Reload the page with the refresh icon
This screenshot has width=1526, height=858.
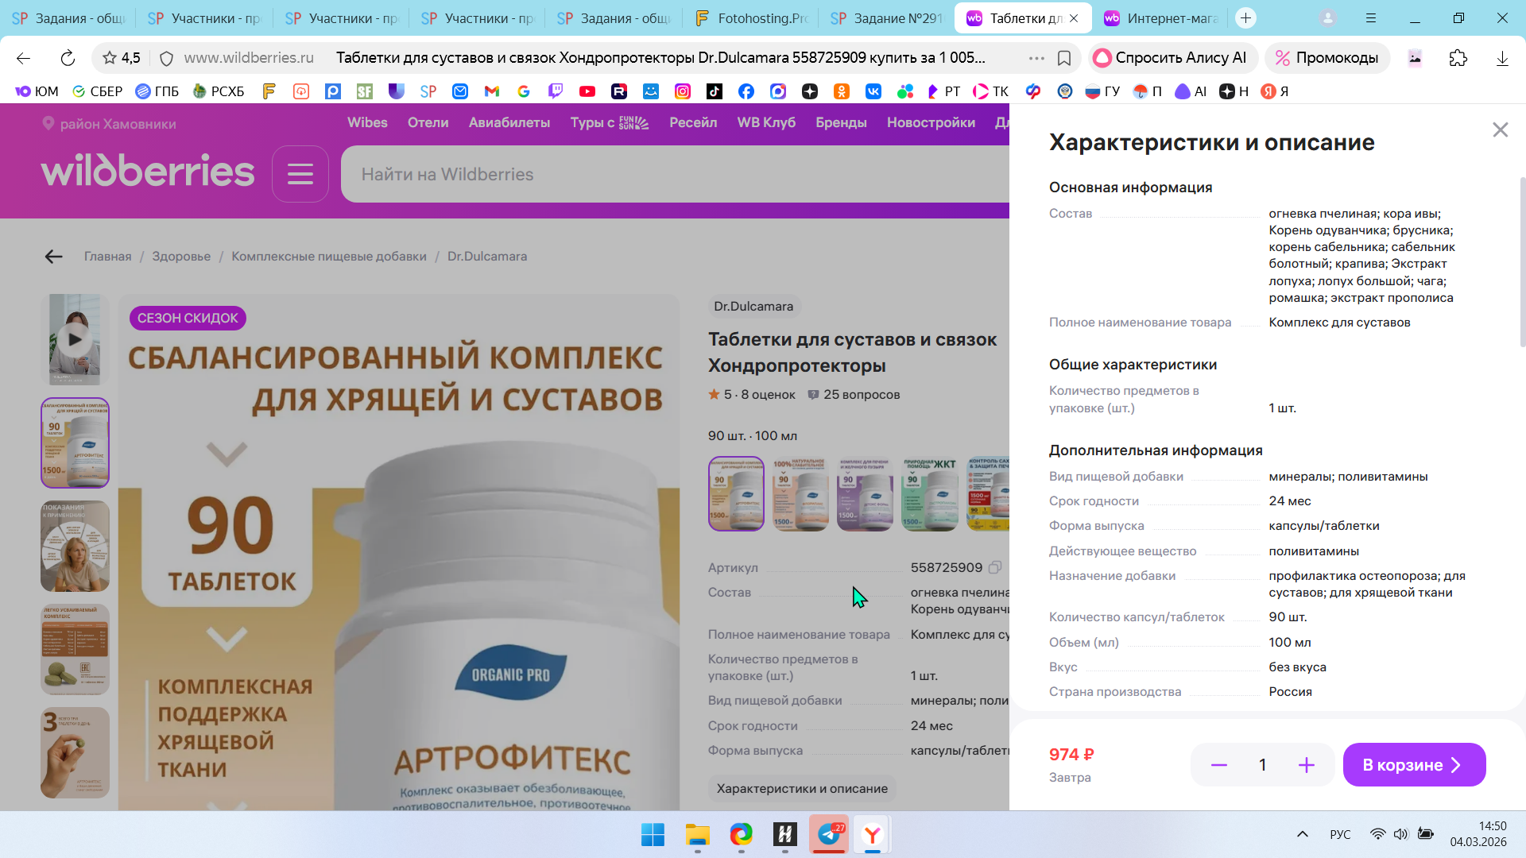coord(68,58)
